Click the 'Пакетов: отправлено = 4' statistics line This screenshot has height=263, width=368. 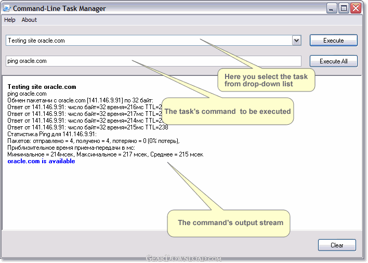point(94,141)
